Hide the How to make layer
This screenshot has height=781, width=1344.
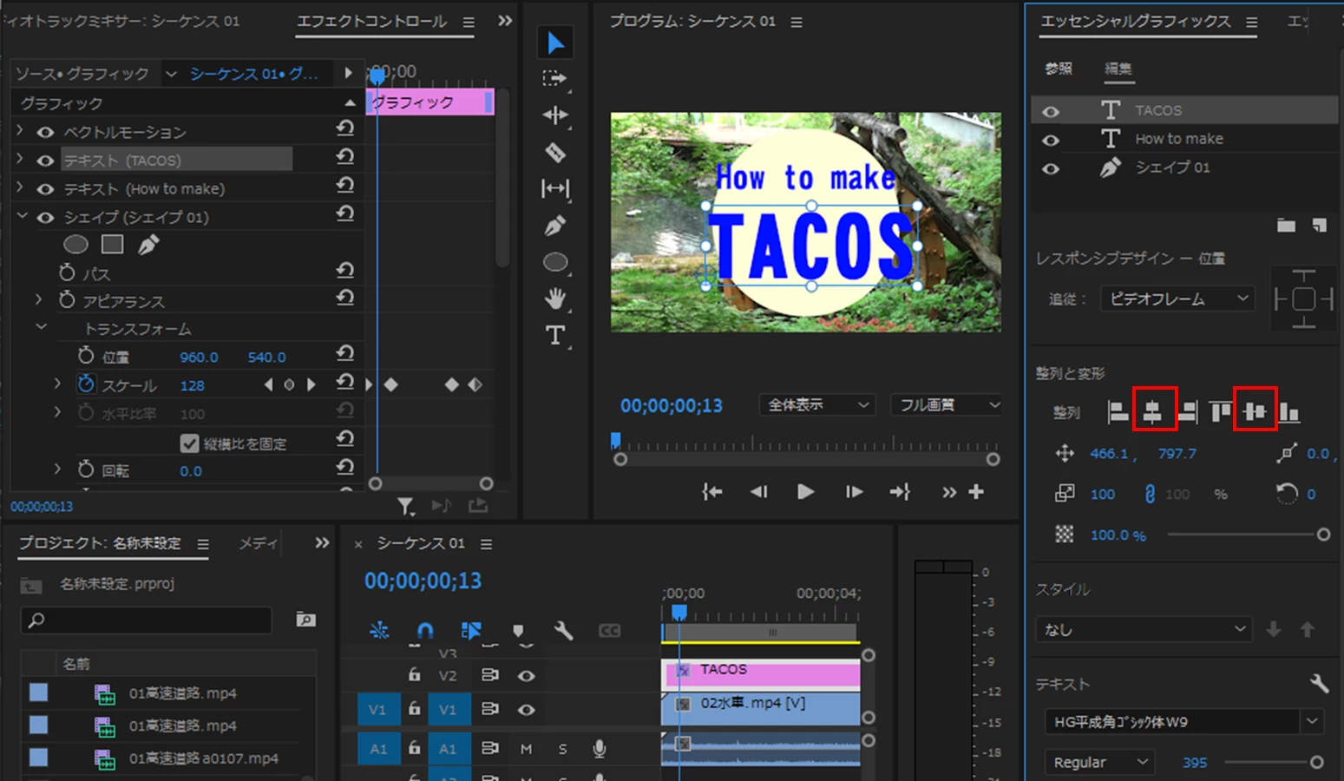(x=1050, y=140)
